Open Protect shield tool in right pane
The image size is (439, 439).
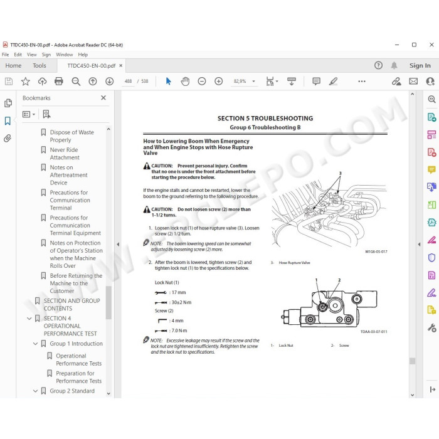pos(431,257)
